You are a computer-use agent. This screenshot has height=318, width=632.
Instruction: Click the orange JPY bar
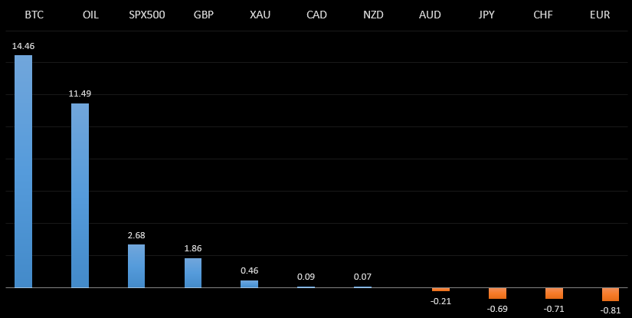pyautogui.click(x=497, y=293)
